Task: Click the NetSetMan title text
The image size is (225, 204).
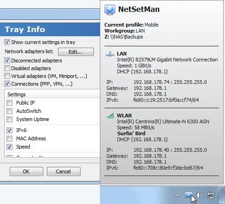Action: pyautogui.click(x=139, y=9)
